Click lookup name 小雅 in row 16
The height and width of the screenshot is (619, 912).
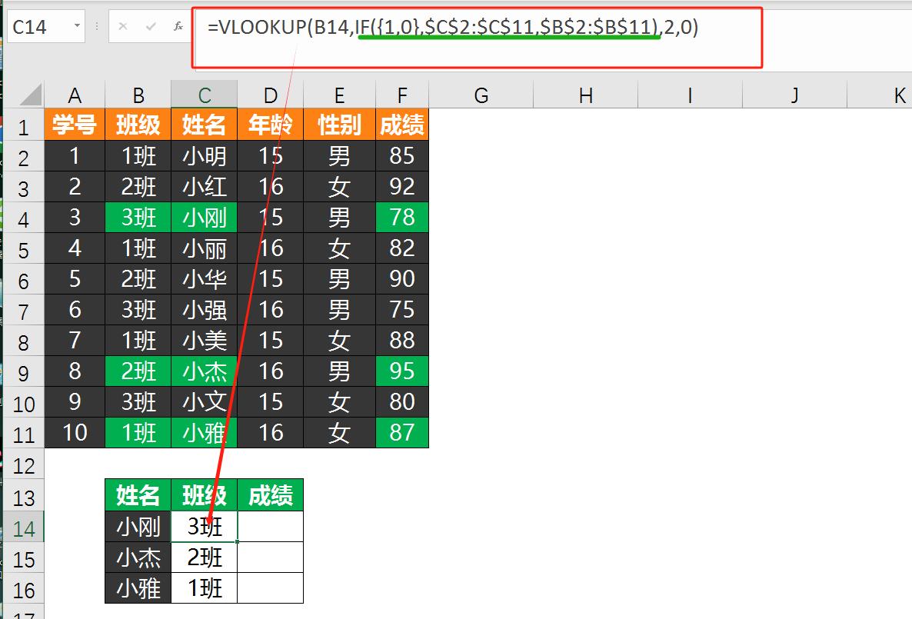[138, 588]
